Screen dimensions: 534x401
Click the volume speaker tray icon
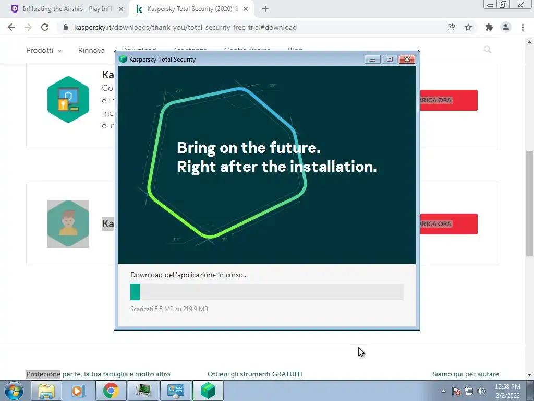click(481, 391)
